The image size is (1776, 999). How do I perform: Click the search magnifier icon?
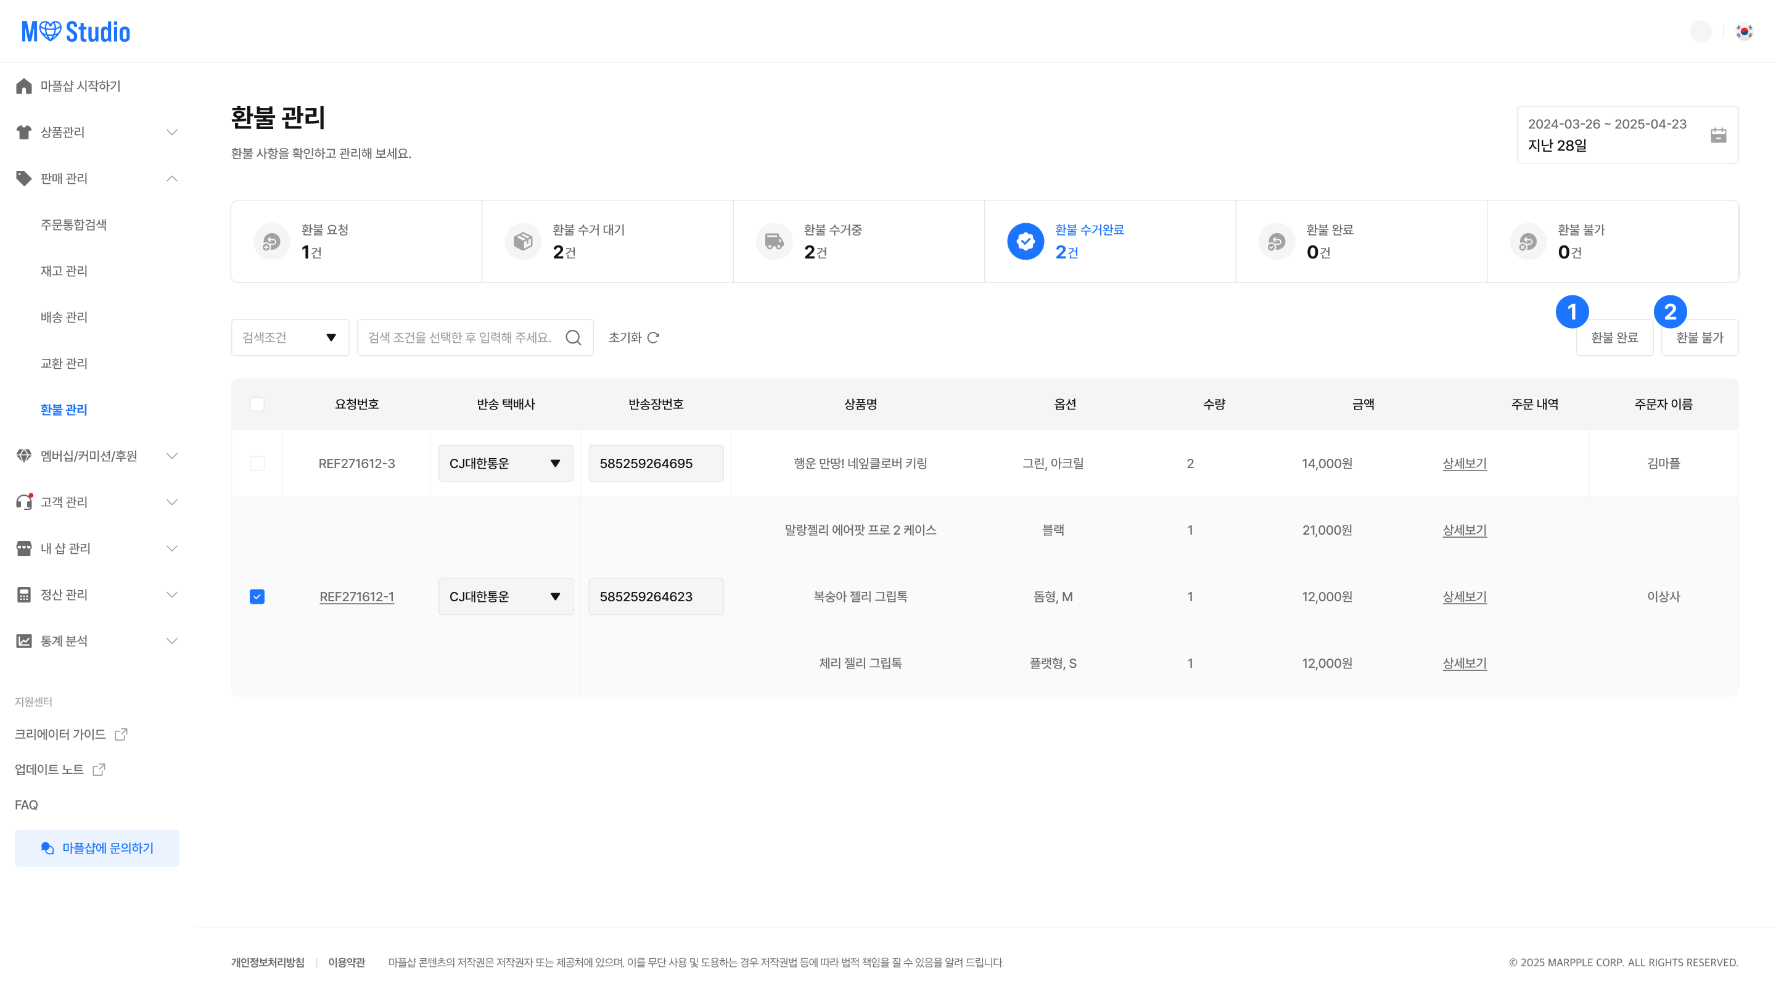[x=573, y=337]
